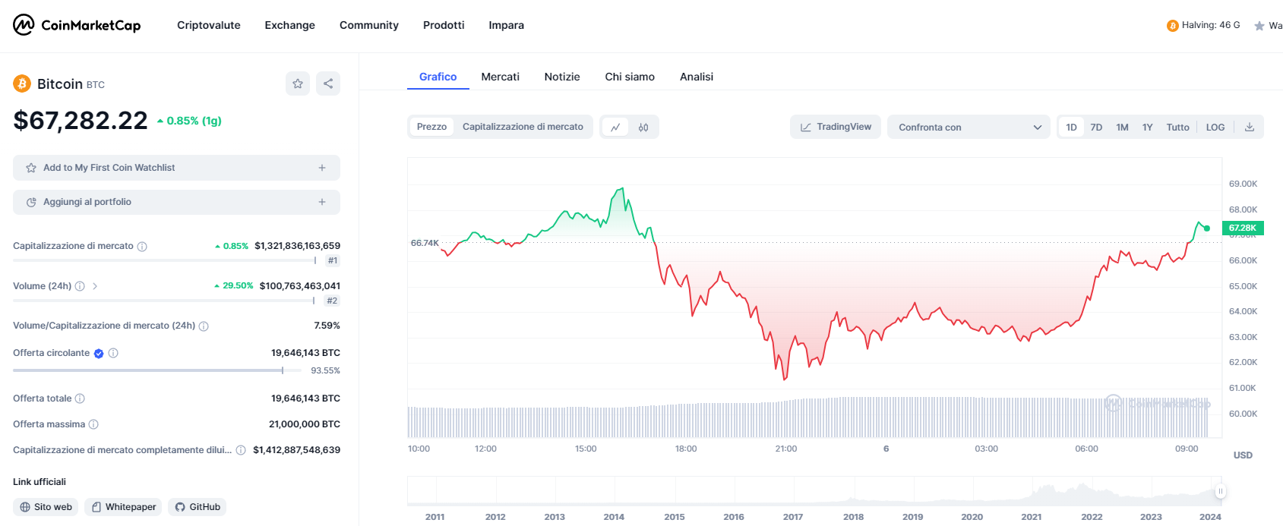The height and width of the screenshot is (526, 1283).
Task: Click the info icon next to Volume (24h)
Action: [x=80, y=286]
